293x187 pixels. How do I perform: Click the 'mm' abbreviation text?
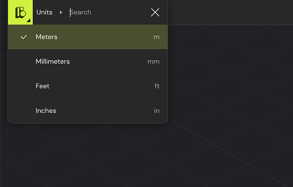point(154,62)
